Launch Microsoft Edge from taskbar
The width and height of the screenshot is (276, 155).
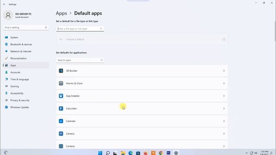click(130, 153)
